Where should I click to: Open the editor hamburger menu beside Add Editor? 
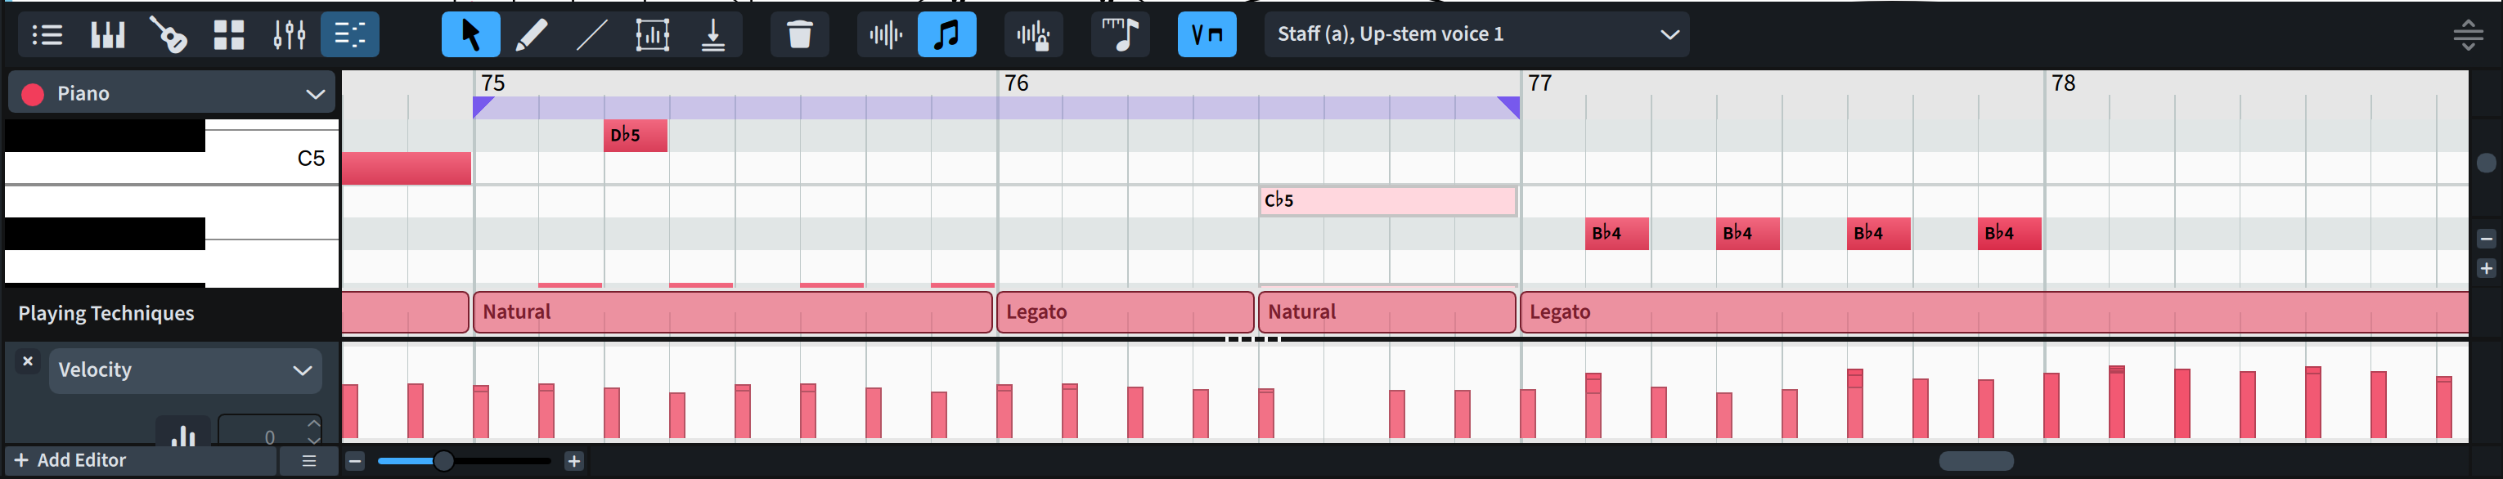(309, 460)
